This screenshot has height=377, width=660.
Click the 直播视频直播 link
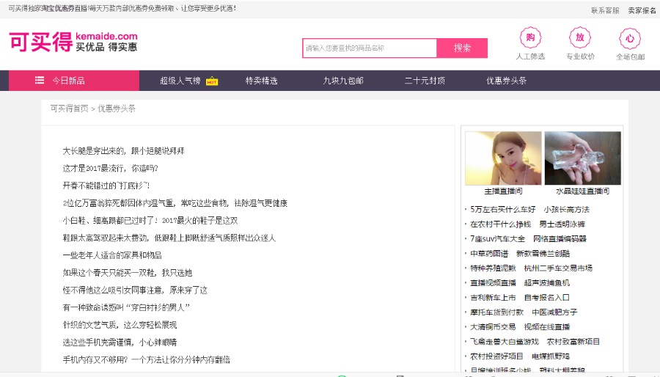coord(493,283)
